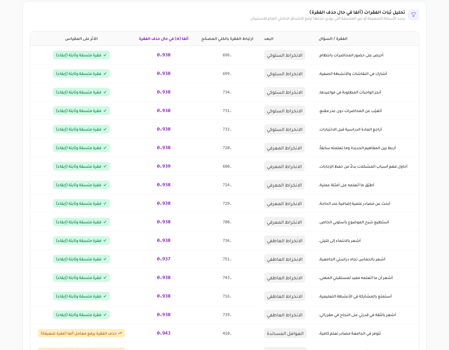Image resolution: width=449 pixels, height=350 pixels.
Task: Select the item 'أشعر بالثقة في قدرتي على النجاح في مقرراتي'
Action: point(357,315)
